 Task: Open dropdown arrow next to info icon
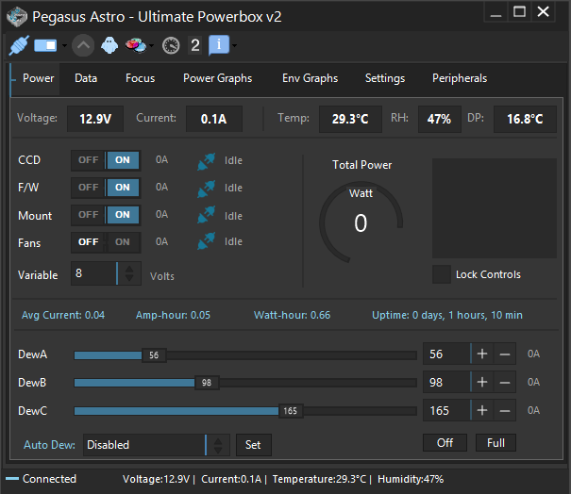pos(234,45)
